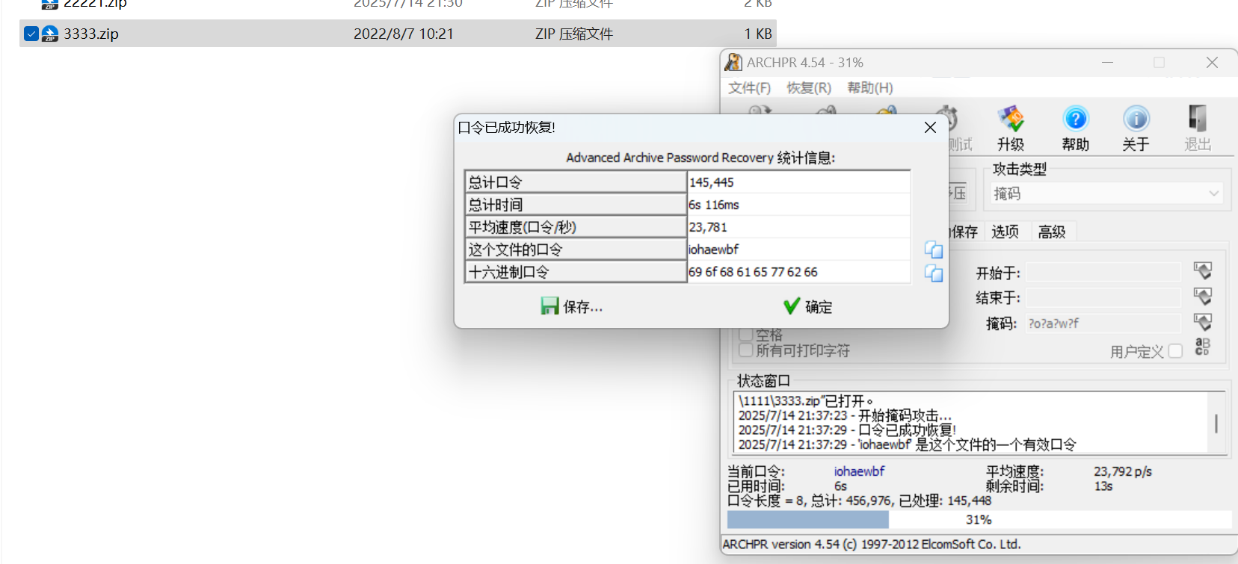
Task: Close the ARCHPR window
Action: point(1212,63)
